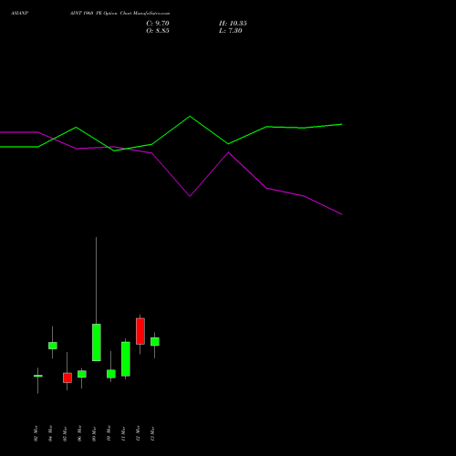Click the right end of the green line
This screenshot has width=456, height=456.
coord(342,124)
